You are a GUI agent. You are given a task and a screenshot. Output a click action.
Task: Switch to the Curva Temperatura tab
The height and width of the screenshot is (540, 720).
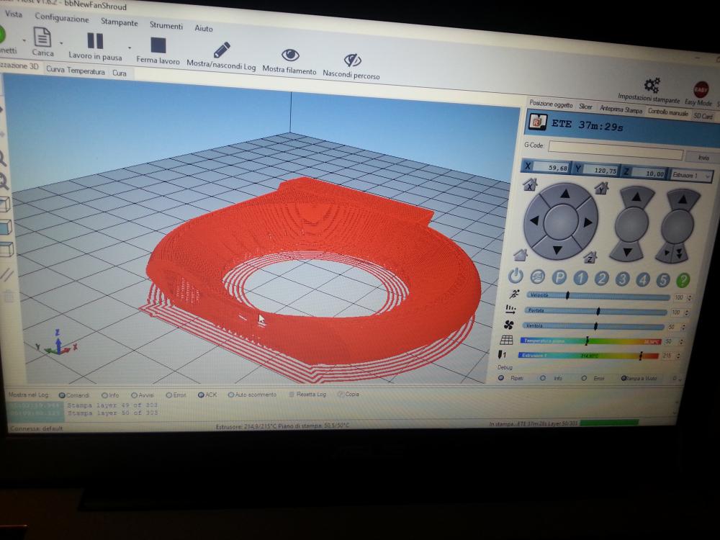point(76,72)
